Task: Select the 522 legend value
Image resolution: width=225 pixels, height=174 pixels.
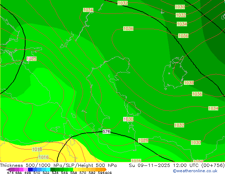Action: 46,173
